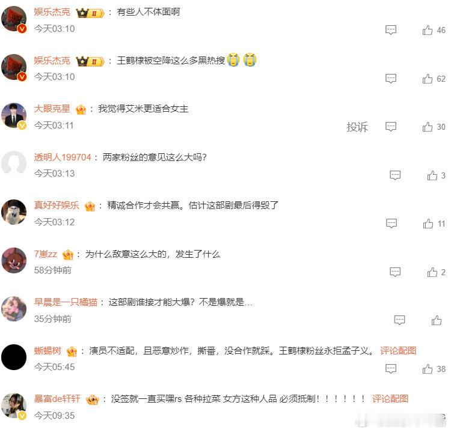Like the 王鹤棣被空降 comment showing 62 likes

(x=428, y=79)
